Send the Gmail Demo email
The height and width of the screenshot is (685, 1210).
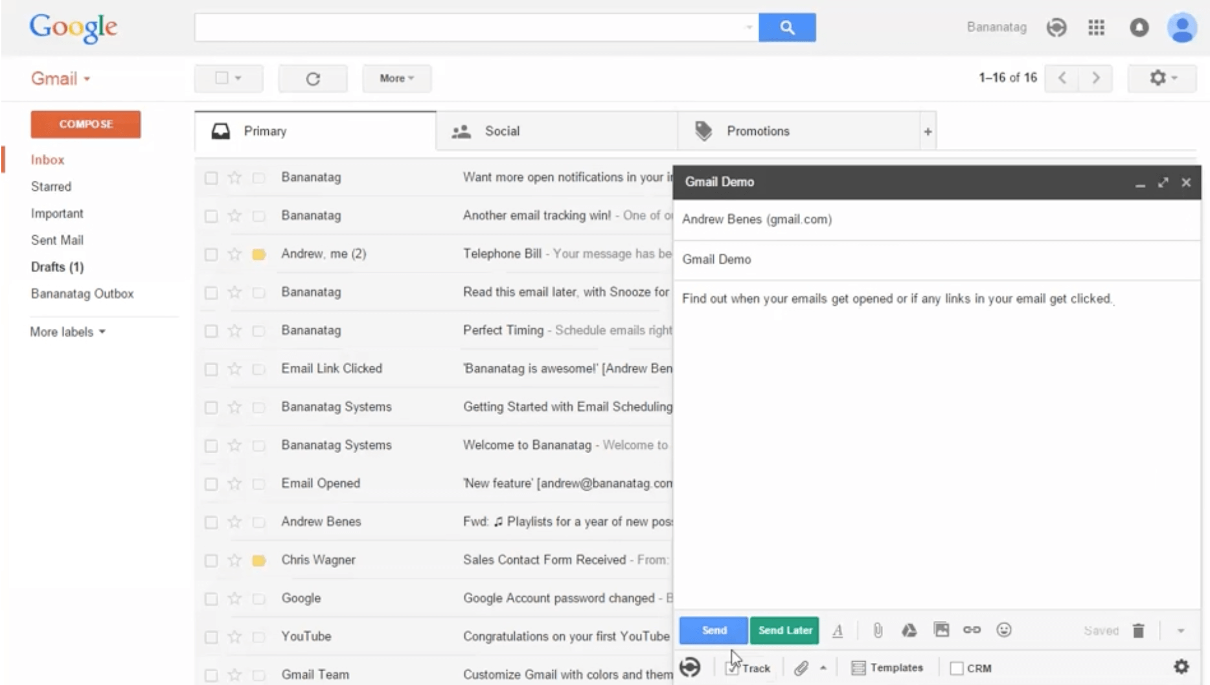click(x=714, y=630)
